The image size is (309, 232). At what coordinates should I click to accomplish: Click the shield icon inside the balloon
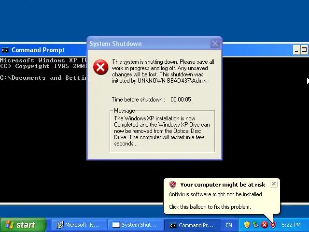tap(172, 185)
